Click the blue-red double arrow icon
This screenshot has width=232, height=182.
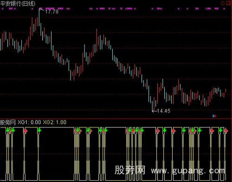coord(214,116)
